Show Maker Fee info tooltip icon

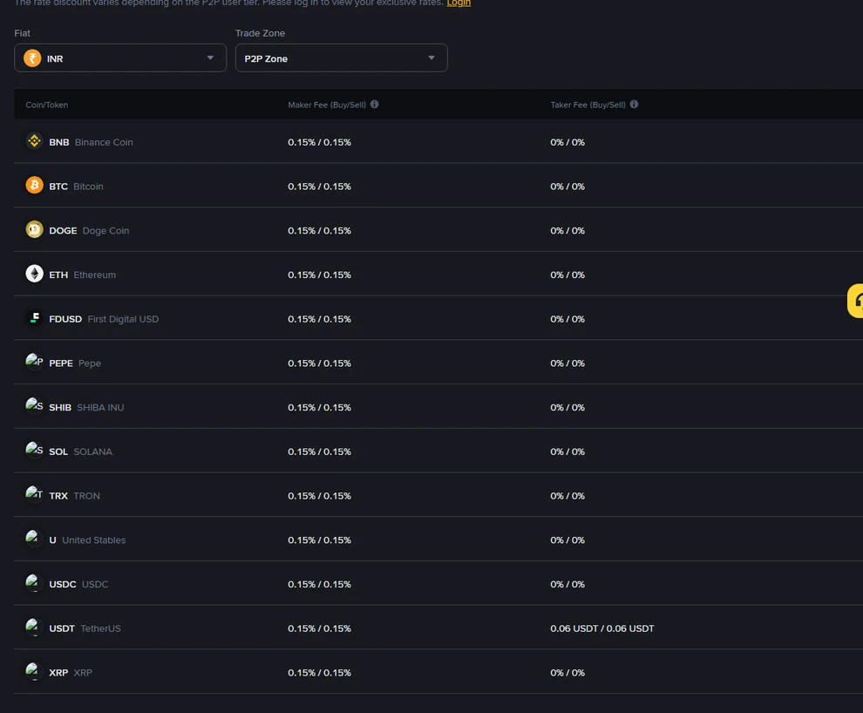(x=374, y=105)
